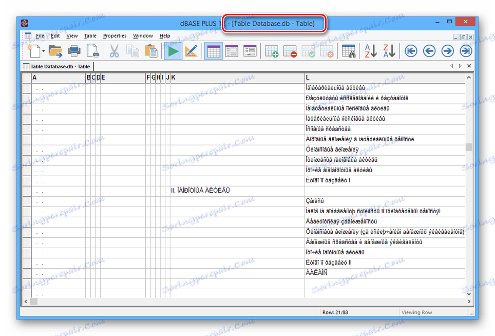Click the green Run arrow icon
495x336 pixels.
pos(173,51)
